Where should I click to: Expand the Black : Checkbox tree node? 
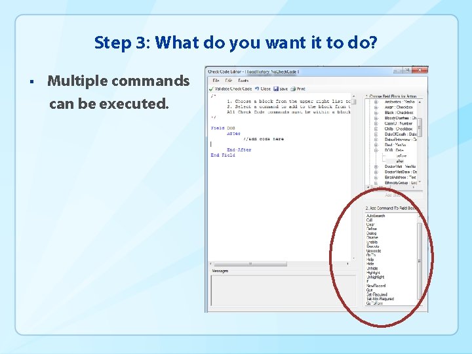(x=376, y=113)
